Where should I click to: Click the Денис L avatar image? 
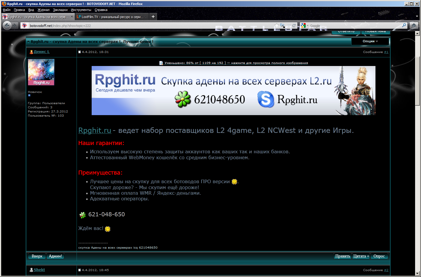[41, 72]
